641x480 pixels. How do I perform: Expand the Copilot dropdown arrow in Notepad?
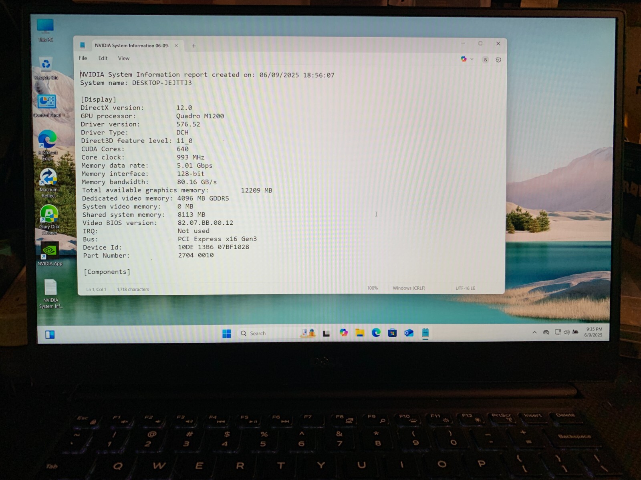click(472, 59)
